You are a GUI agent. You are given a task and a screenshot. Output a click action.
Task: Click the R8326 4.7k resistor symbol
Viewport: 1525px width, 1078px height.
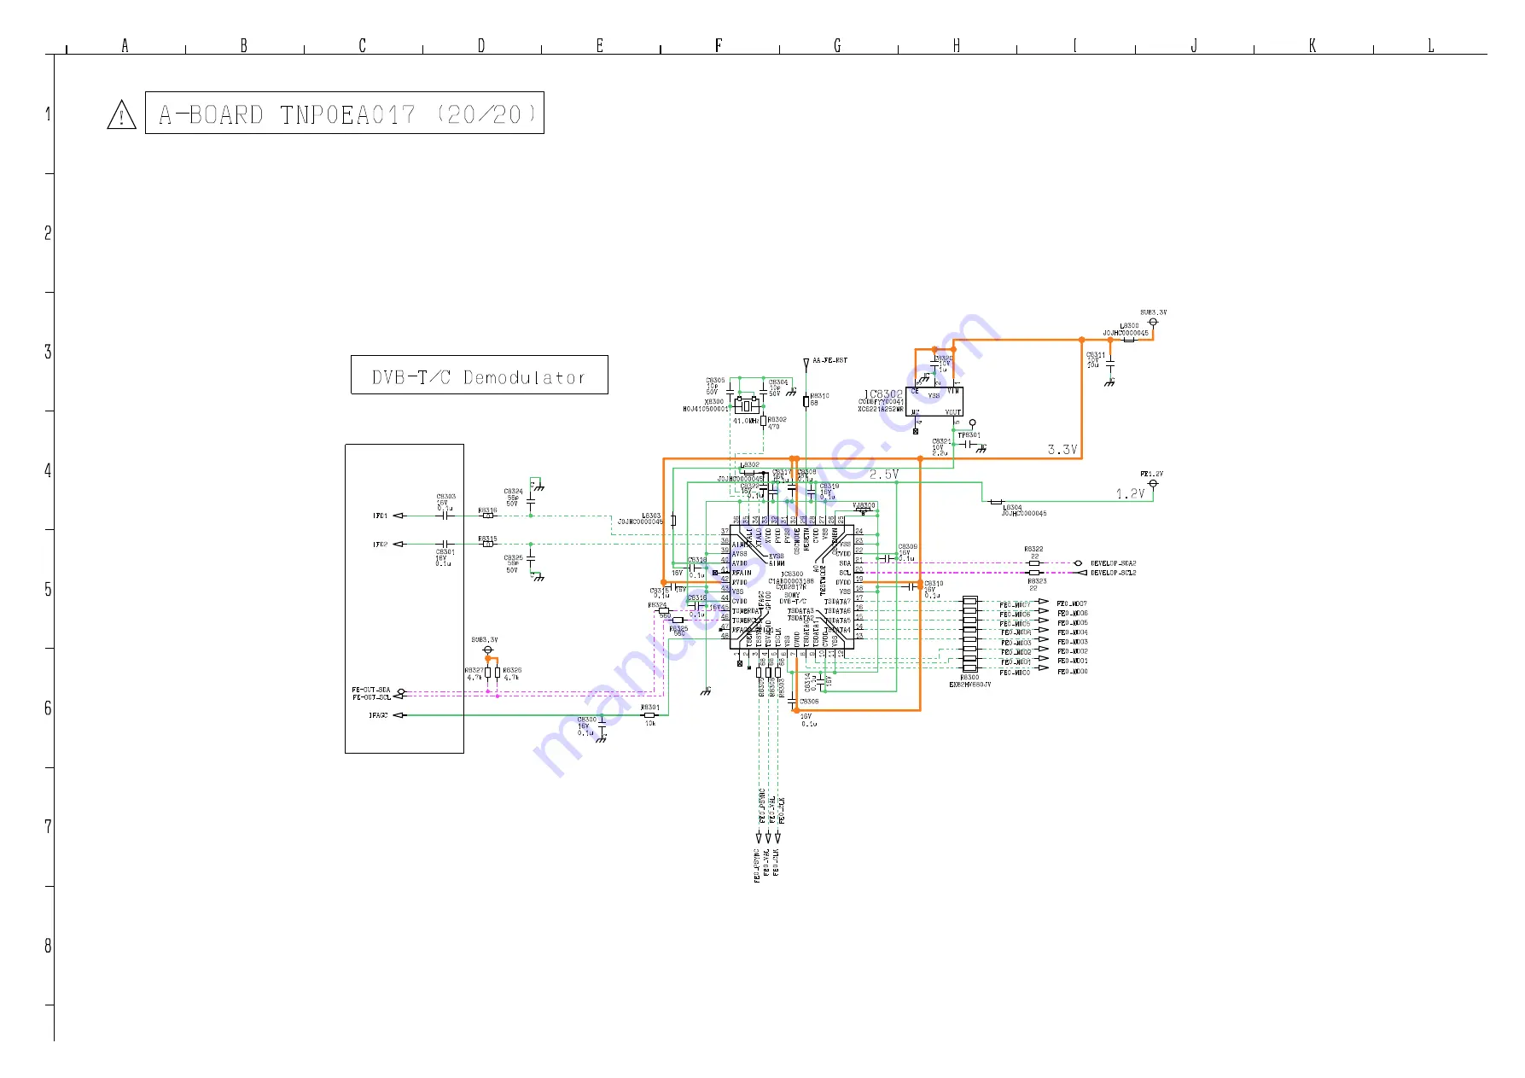[x=498, y=673]
